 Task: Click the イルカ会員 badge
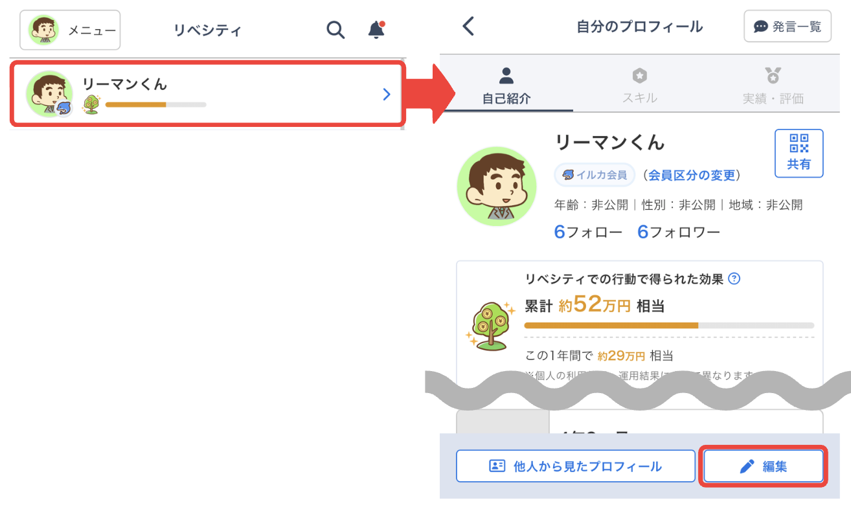pos(595,175)
